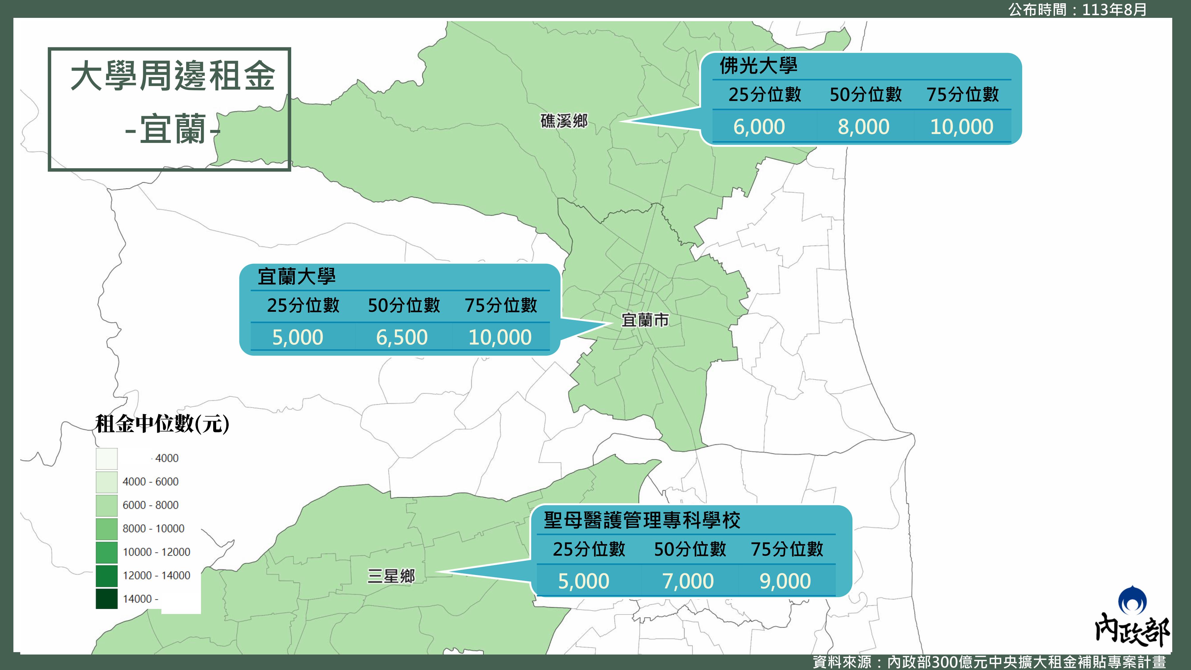1191x670 pixels.
Task: Select the 三星鄉 map label
Action: click(x=391, y=576)
